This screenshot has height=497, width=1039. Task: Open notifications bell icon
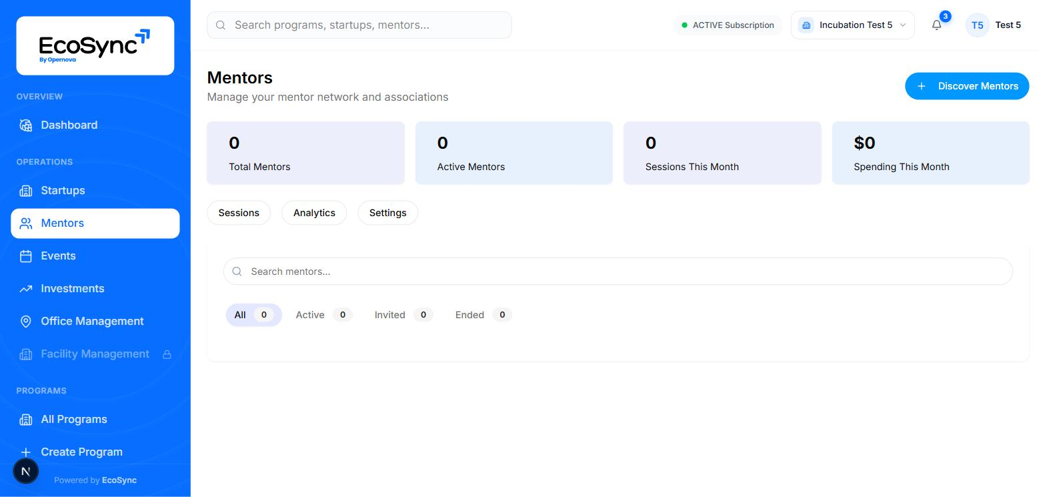point(937,25)
